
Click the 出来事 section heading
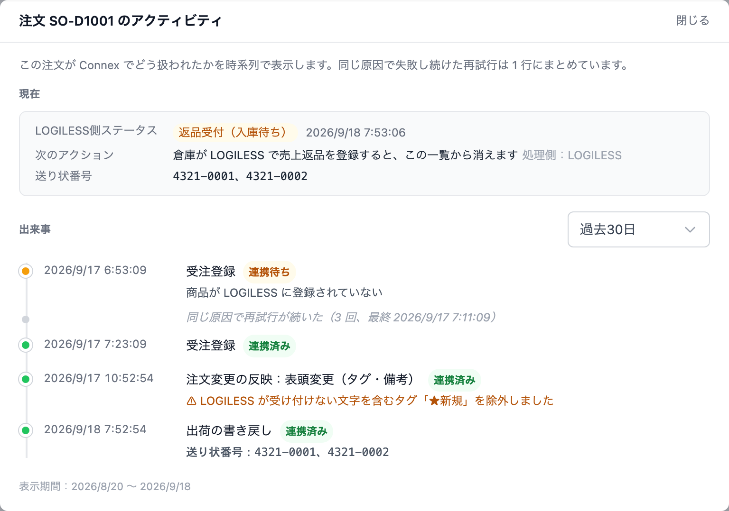point(35,229)
